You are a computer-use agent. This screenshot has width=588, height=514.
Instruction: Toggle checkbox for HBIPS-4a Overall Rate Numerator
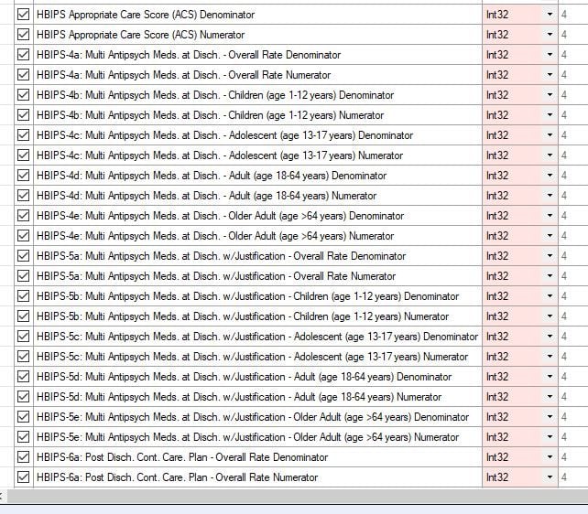tap(23, 75)
